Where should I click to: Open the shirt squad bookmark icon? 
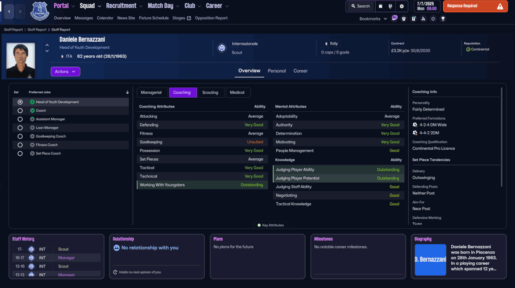[404, 19]
